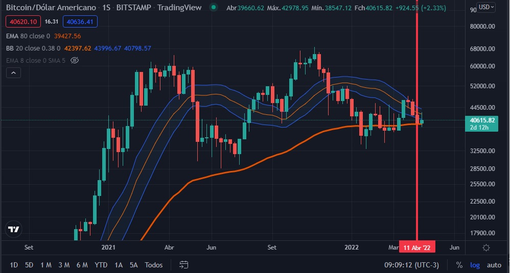
Task: Select the 5D time range
Action: tap(29, 265)
